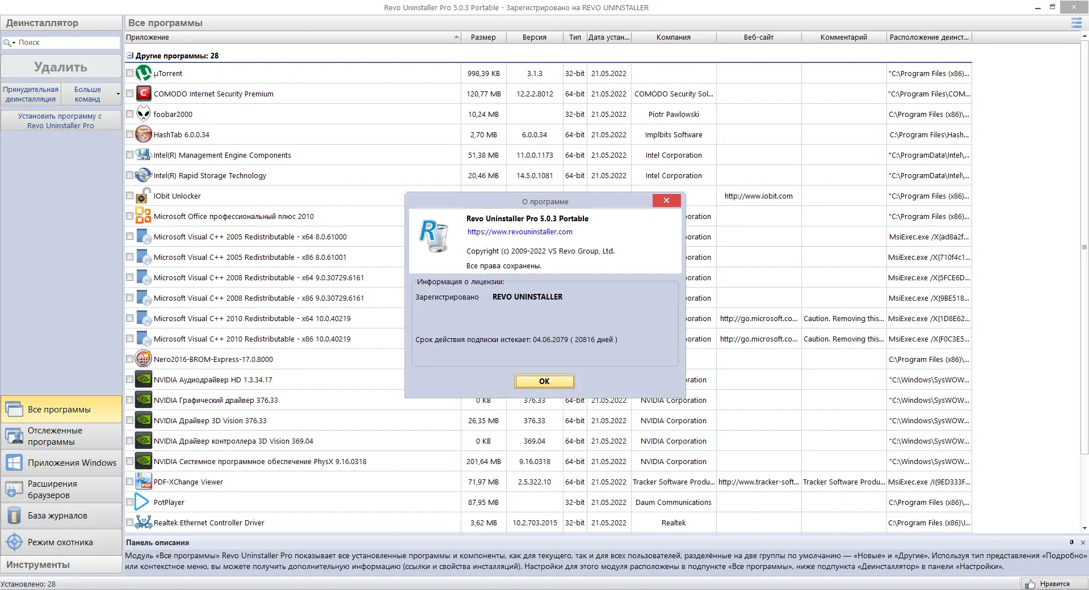Tick the COMODO Internet Security Premium checkbox
1089x590 pixels.
[130, 94]
